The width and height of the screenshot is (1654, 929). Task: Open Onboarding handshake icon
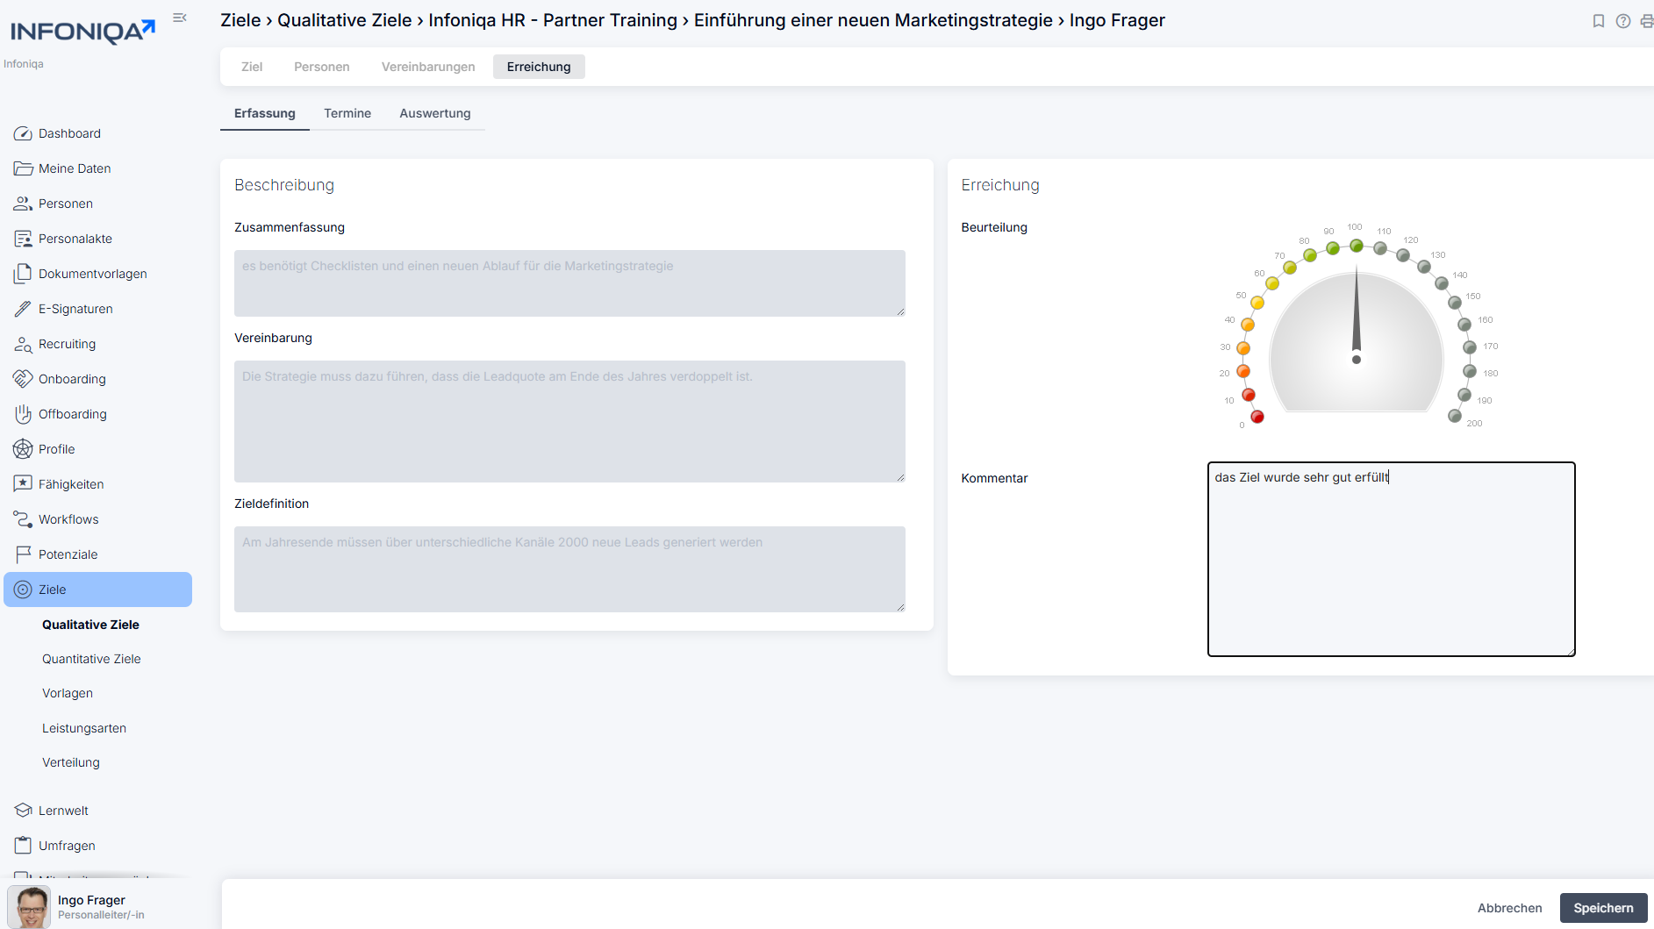click(x=23, y=379)
